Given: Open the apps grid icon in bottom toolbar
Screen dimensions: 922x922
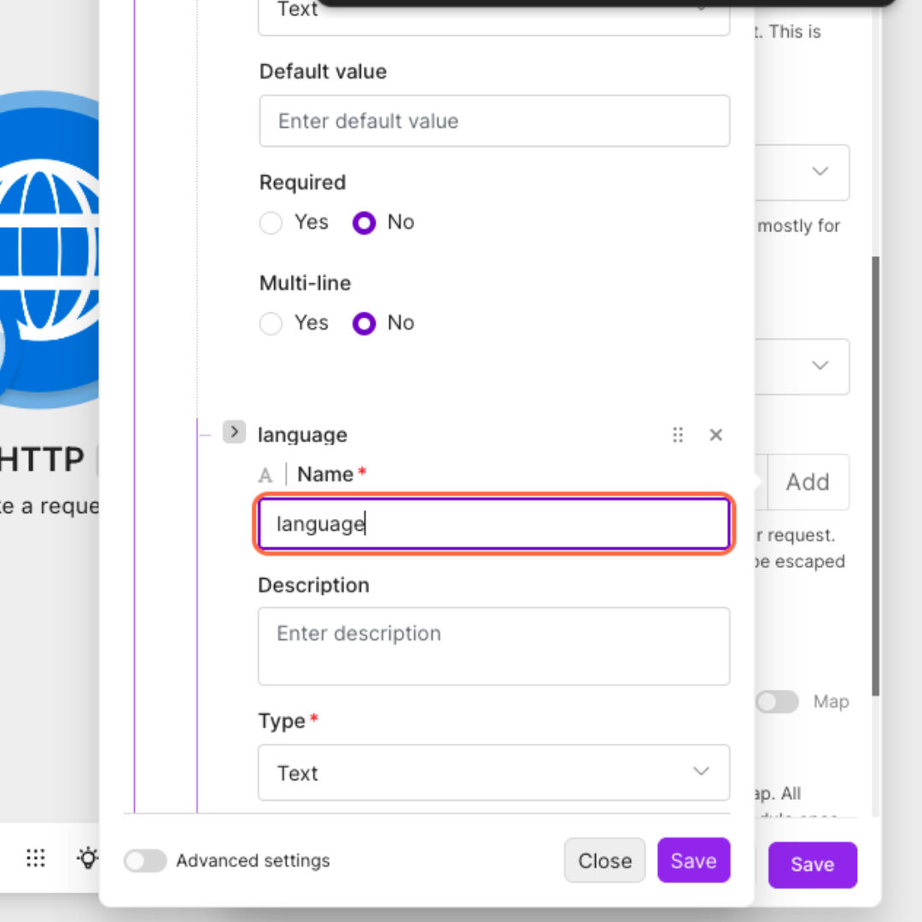Looking at the screenshot, I should click(x=36, y=858).
